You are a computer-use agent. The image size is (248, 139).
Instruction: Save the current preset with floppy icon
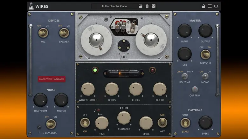(x=141, y=6)
